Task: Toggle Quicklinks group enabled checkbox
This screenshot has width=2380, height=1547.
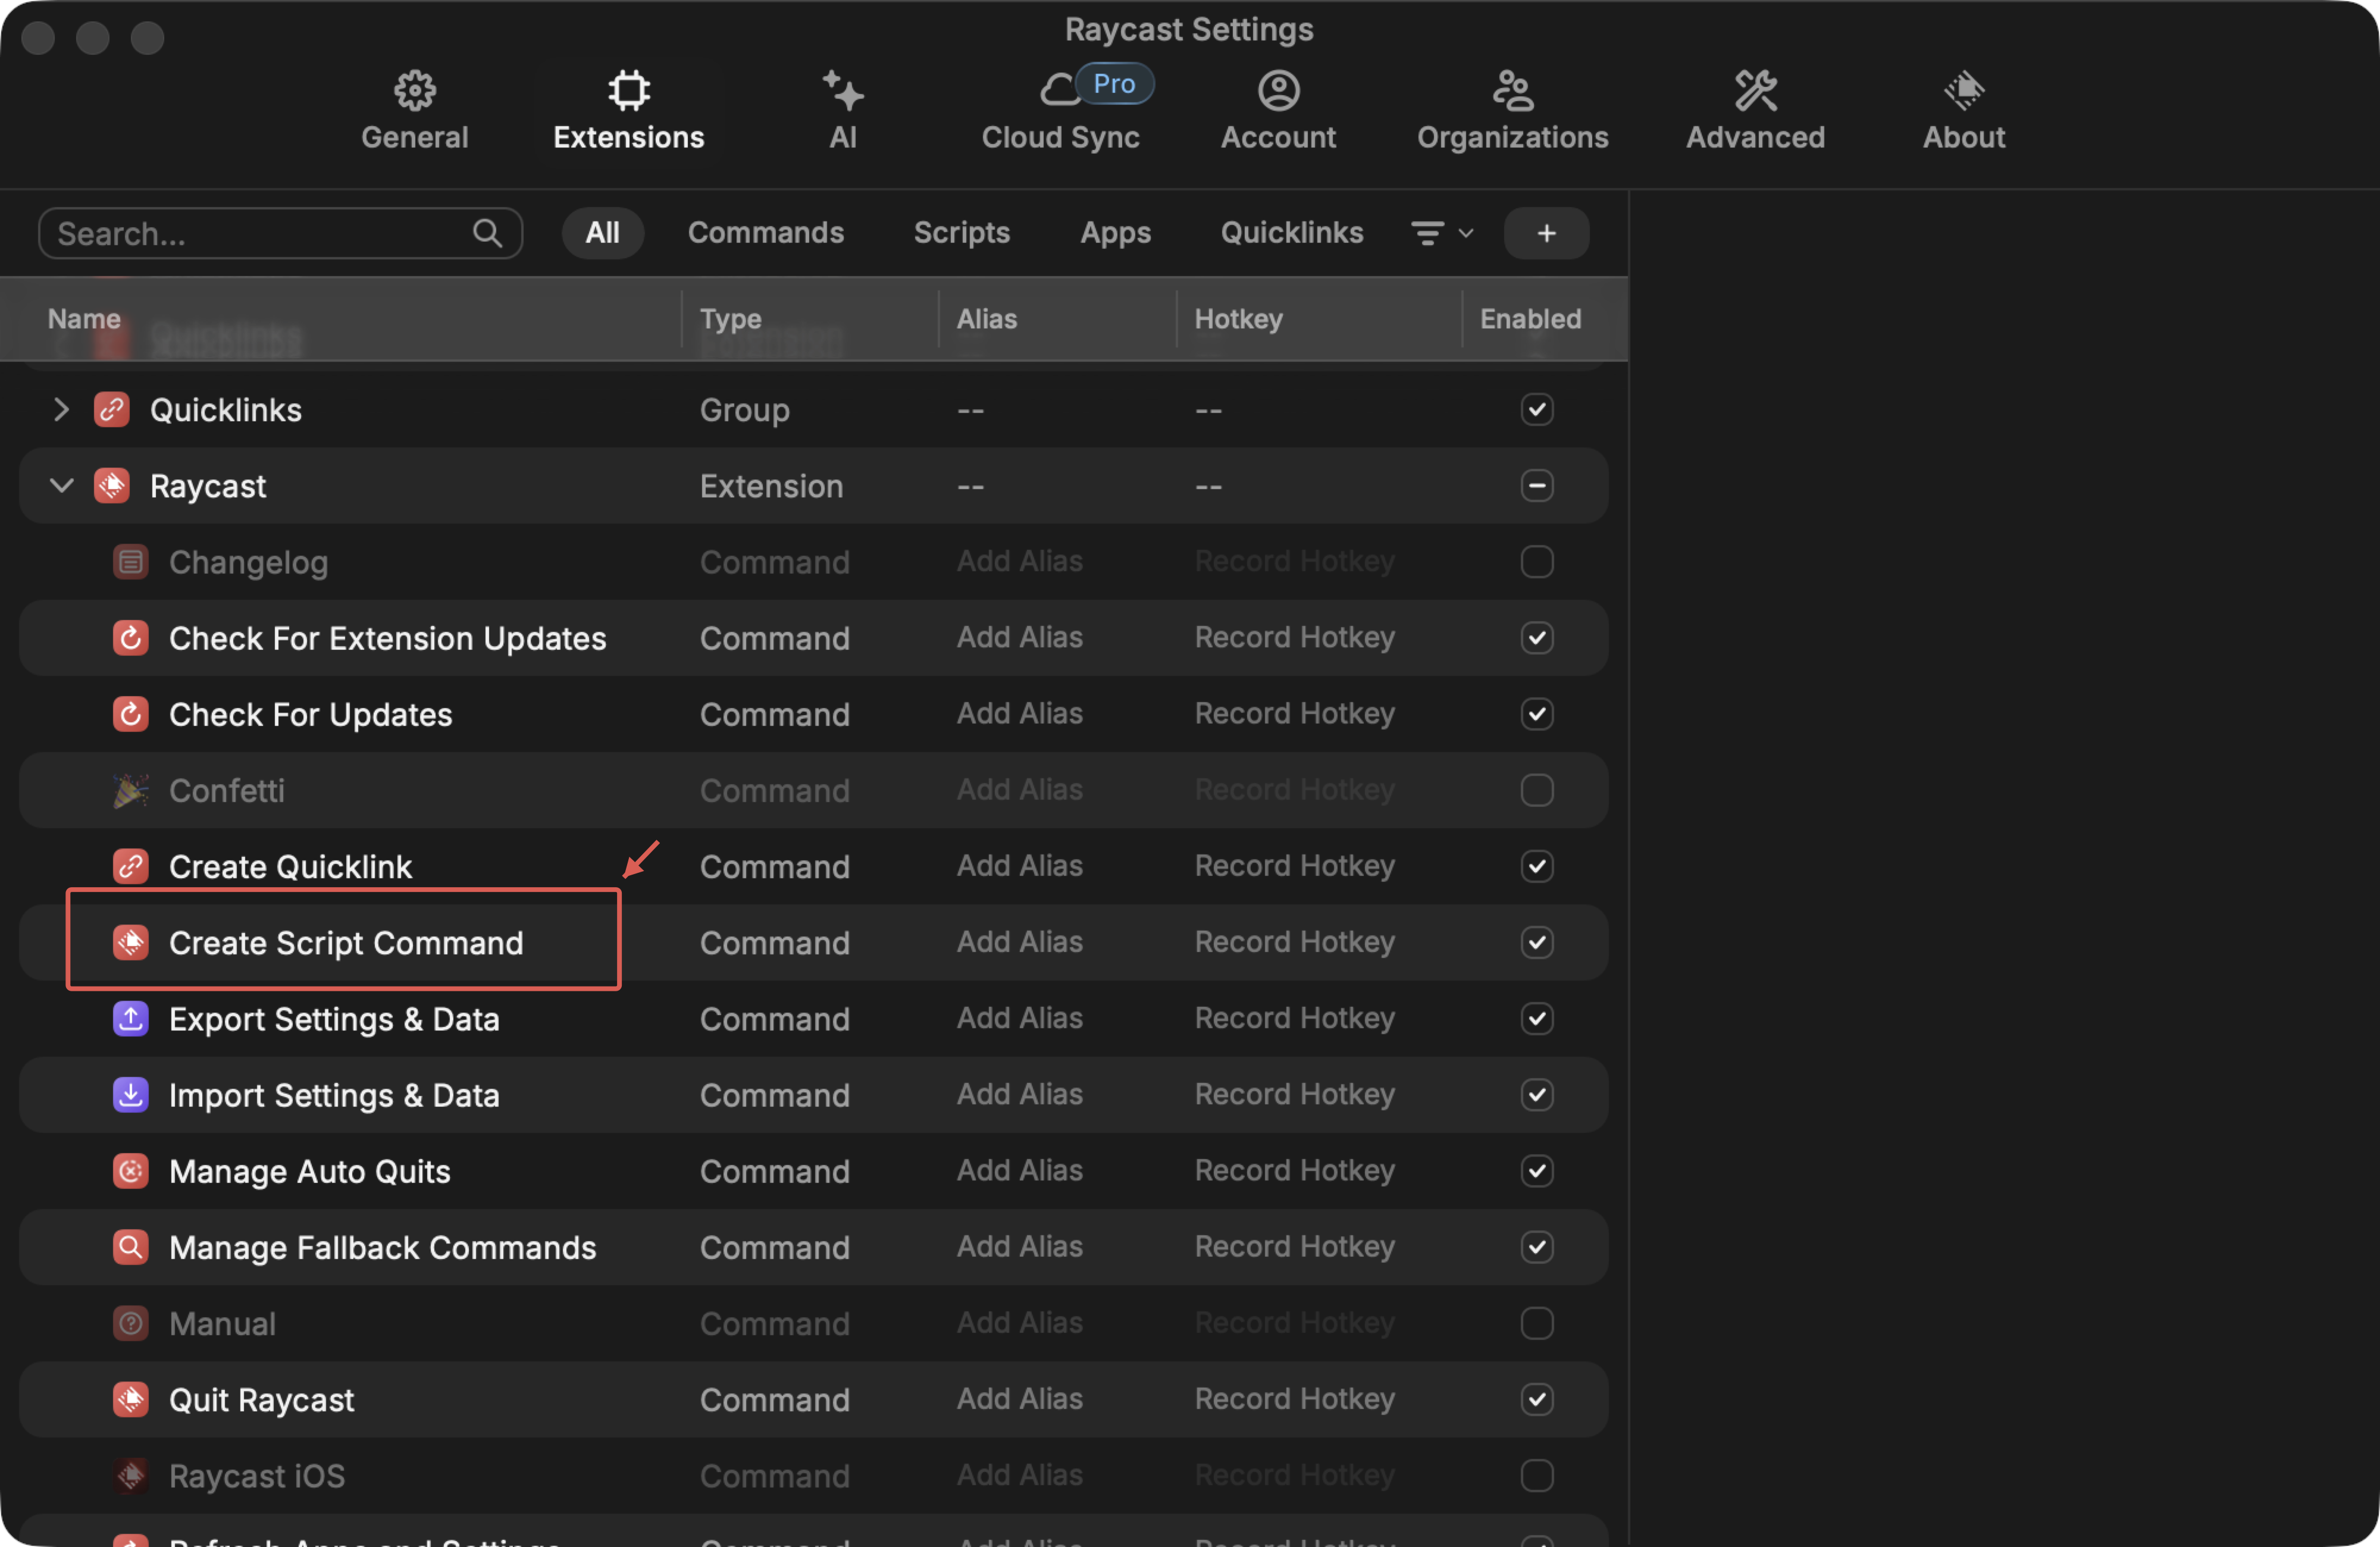Action: point(1536,409)
